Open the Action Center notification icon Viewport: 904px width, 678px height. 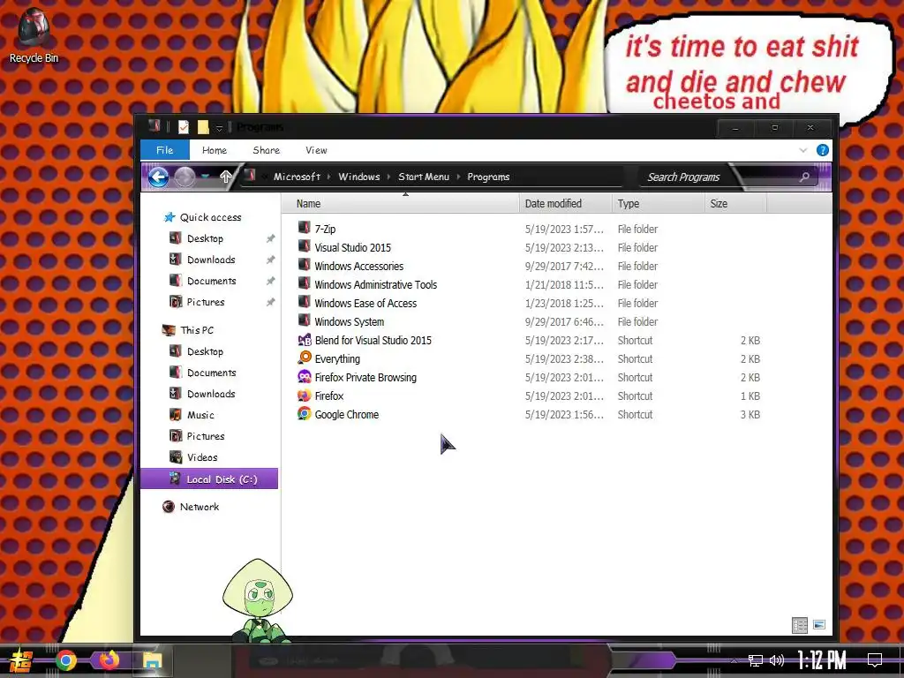click(875, 660)
